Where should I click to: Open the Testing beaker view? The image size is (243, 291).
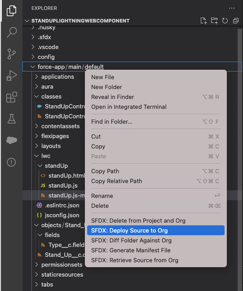(12, 119)
